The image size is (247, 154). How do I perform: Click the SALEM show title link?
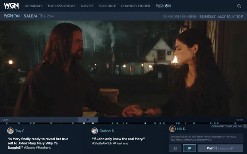pyautogui.click(x=30, y=16)
